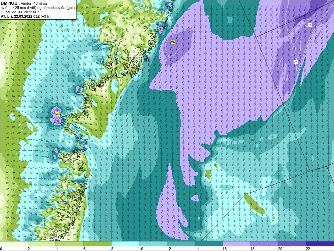Click the yellow 27 gust label
334x251 pixels.
pos(58,114)
